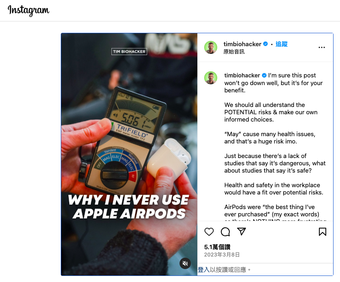Viewport: 340px width, 282px height.
Task: Click timbiohacker avatar beside the caption
Action: (211, 78)
